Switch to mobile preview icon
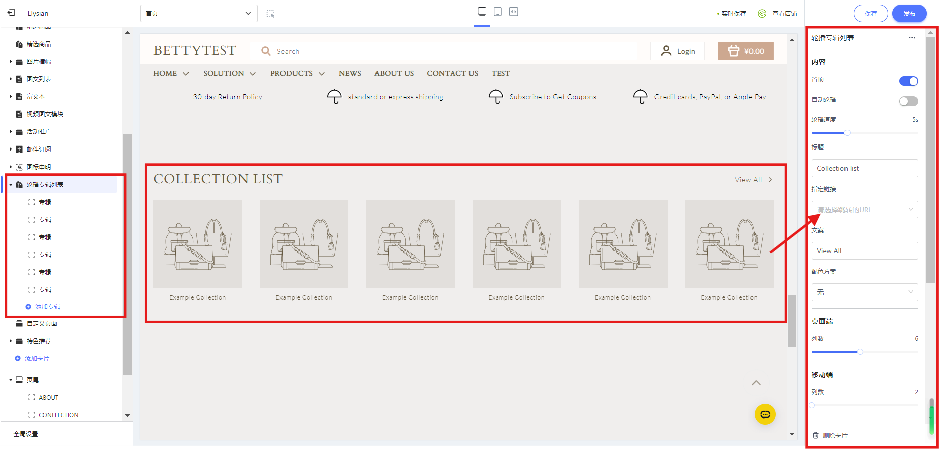The width and height of the screenshot is (939, 449). coord(498,12)
